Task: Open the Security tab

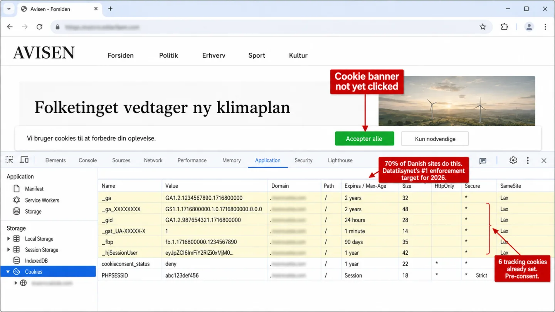Action: (x=303, y=160)
